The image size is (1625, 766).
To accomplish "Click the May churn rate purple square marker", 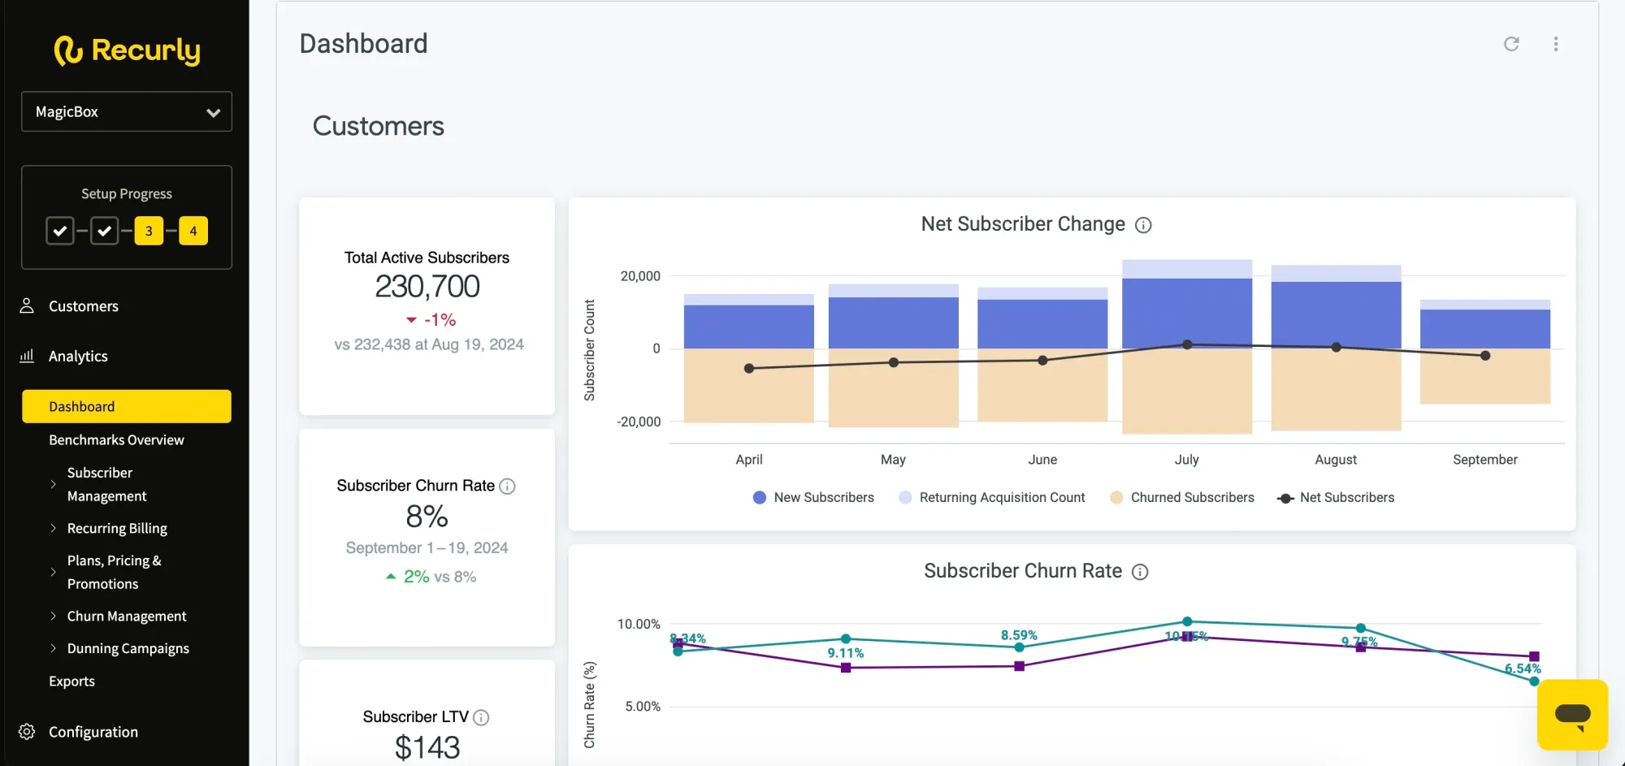I will [x=846, y=668].
